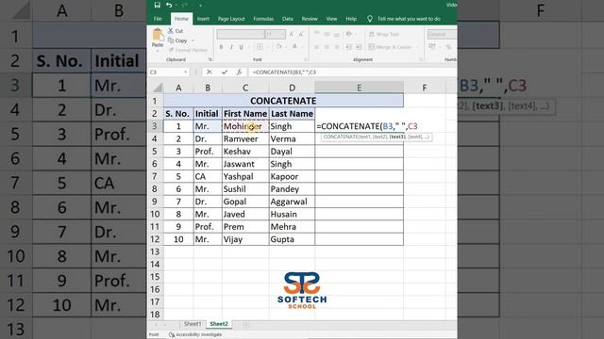Click the CONCATENATE title cell
Screen dimensions: 604x339
tap(283, 101)
